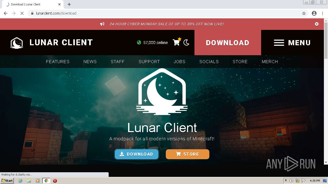Open a new tab with plus button
Screen dimensions: 328x184
(69, 4)
